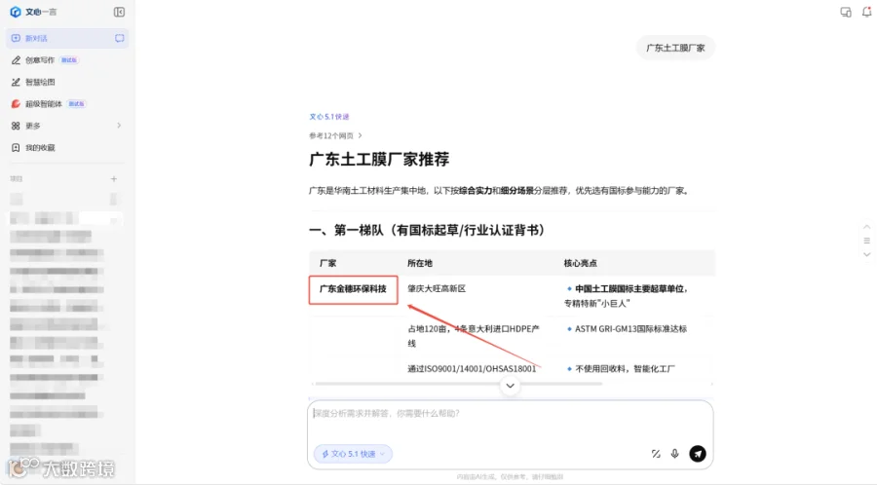
Task: Click the 文心5.1快速 model label above answer
Action: (329, 117)
